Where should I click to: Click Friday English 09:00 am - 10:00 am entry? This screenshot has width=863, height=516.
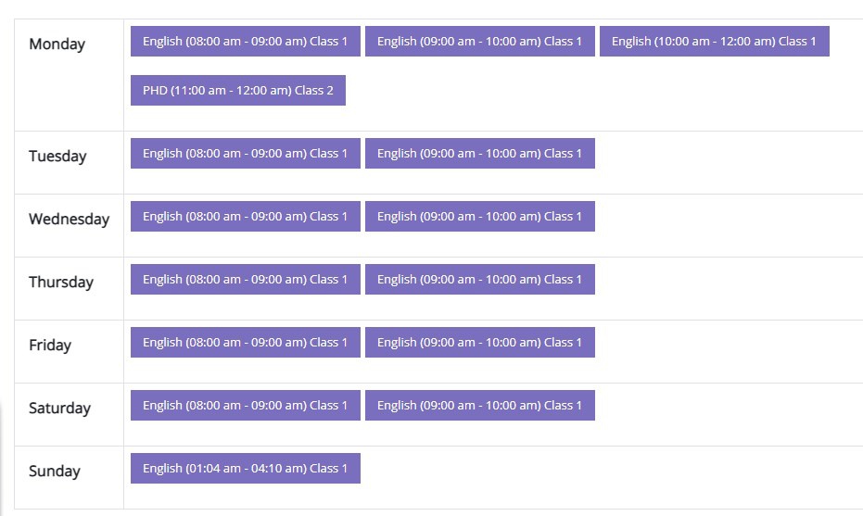coord(479,343)
